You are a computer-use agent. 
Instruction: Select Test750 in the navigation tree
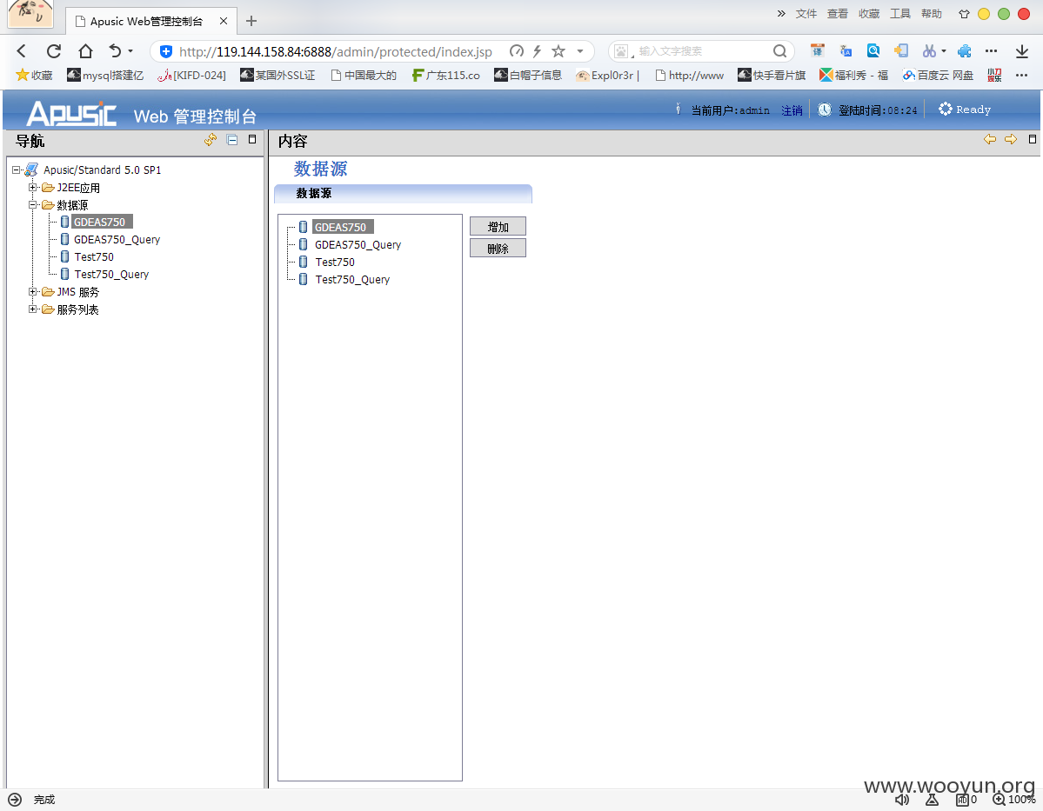coord(94,256)
